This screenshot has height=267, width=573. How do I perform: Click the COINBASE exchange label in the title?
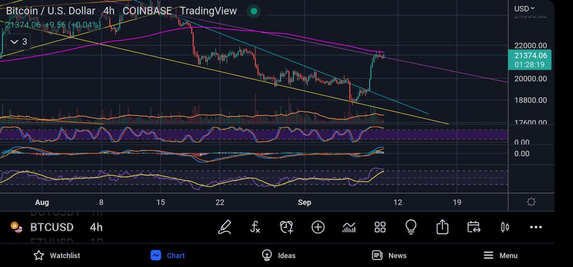point(147,11)
